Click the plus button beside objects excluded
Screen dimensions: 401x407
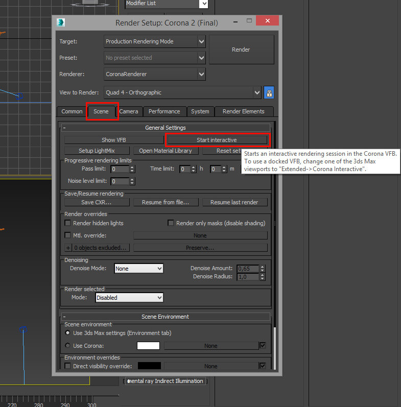(x=68, y=248)
